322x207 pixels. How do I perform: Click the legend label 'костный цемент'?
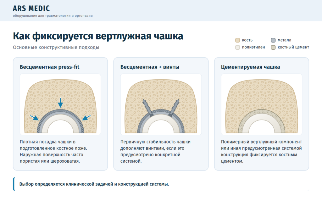[293, 47]
